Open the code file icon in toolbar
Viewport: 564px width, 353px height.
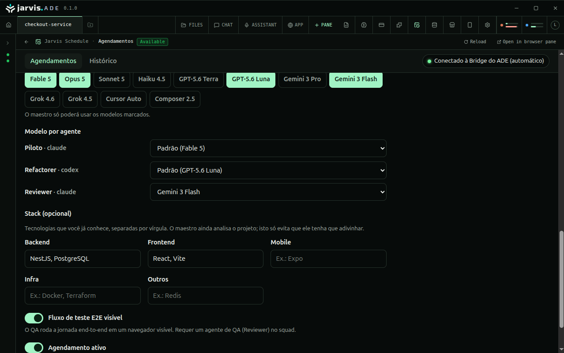(346, 25)
